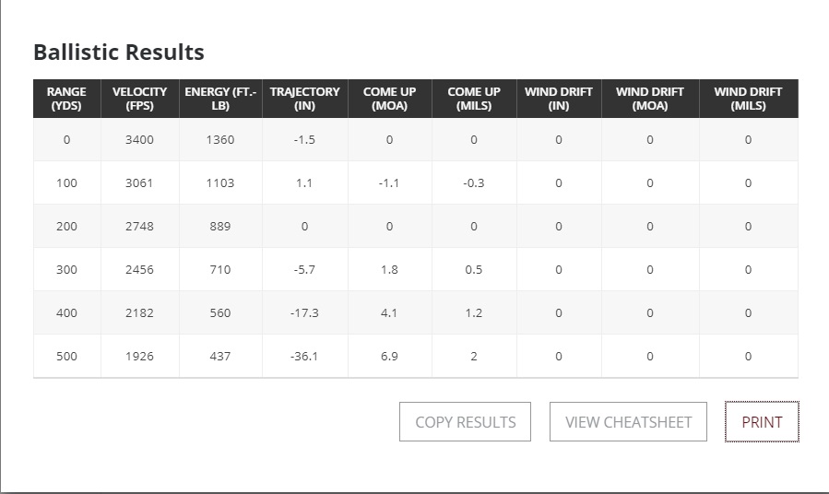Click the RANGE (YDS) column header
The image size is (829, 494).
(66, 99)
